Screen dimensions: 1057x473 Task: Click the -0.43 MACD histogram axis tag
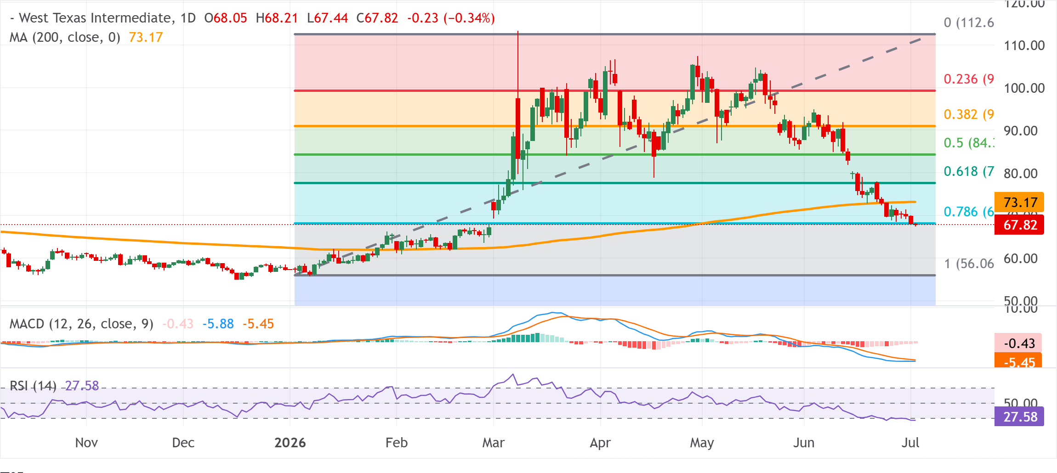pyautogui.click(x=1018, y=343)
